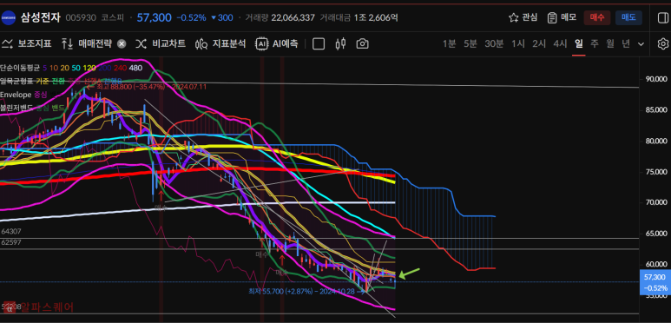Toggle the right side panel icon
671x323 pixels.
662,17
